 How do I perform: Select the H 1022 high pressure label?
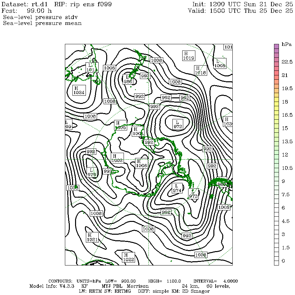pyautogui.click(x=128, y=257)
